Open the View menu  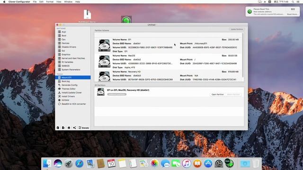pos(59,2)
